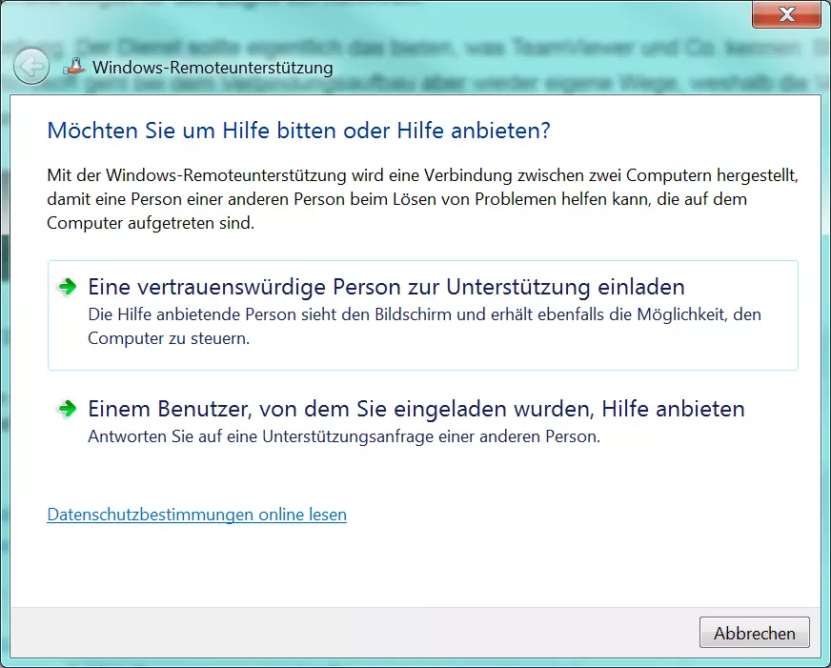Click description 'Antworten Sie auf eine Unterstützungsanfrage'
831x668 pixels.
point(344,436)
